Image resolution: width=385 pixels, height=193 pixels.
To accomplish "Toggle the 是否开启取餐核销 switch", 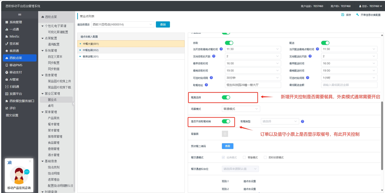I will point(226,121).
